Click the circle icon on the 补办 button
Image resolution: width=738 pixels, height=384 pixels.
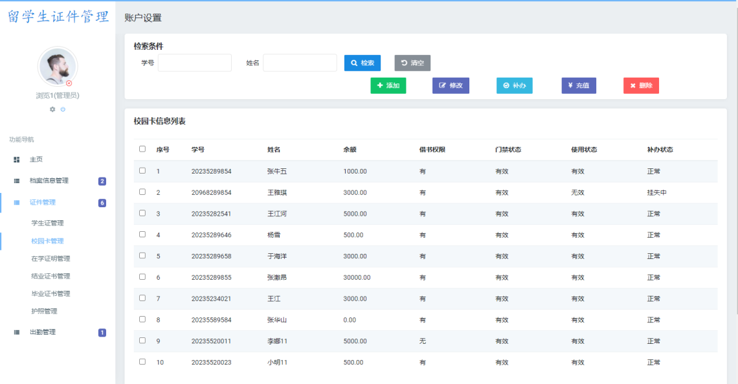click(505, 85)
